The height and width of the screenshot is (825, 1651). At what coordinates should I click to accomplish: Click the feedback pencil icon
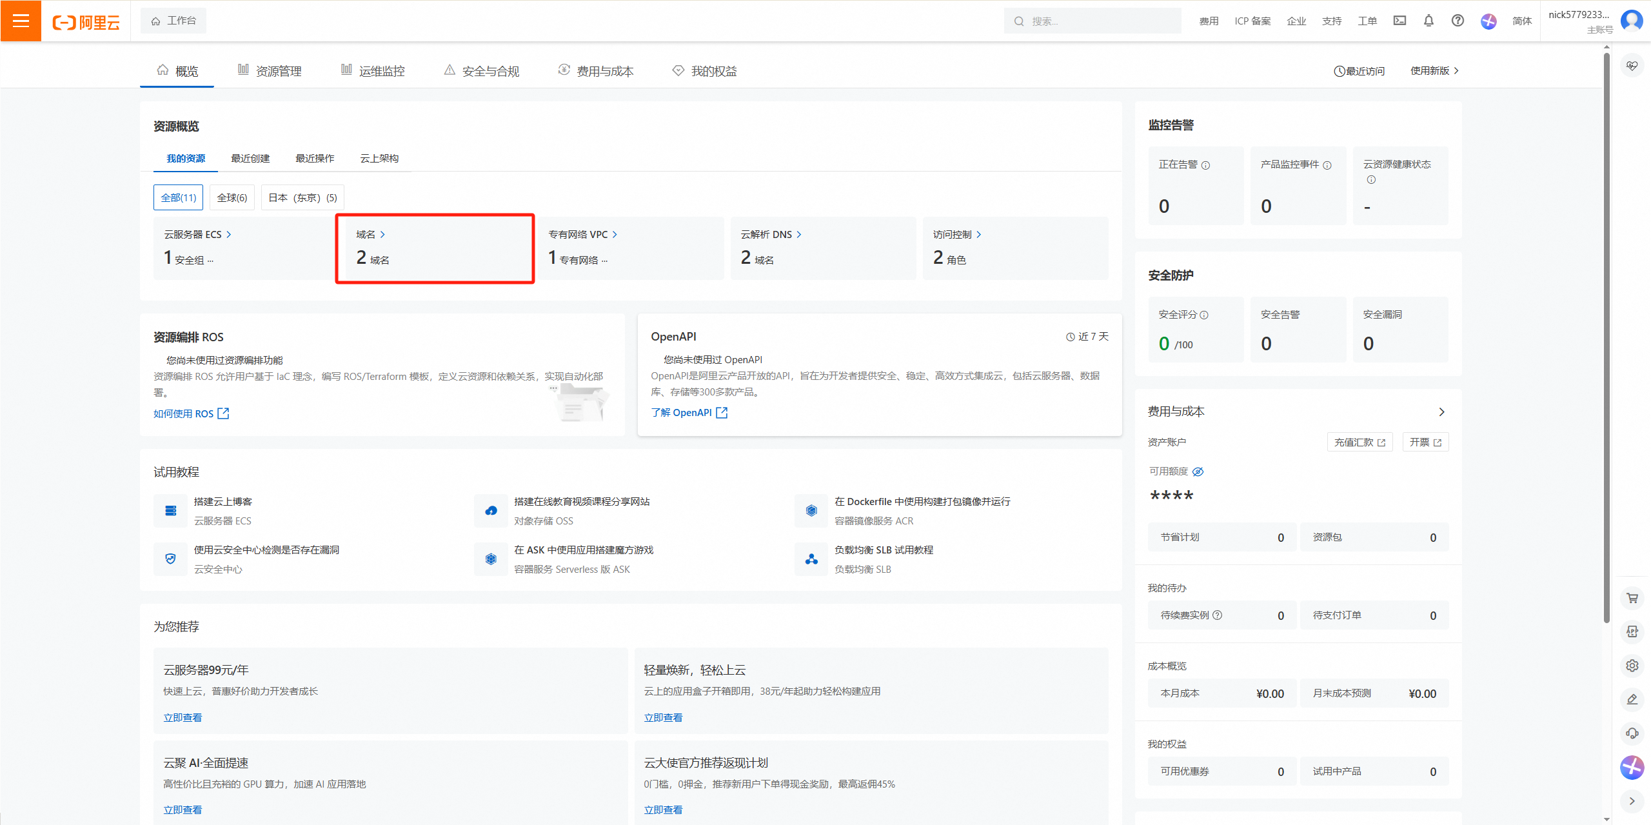pyautogui.click(x=1632, y=699)
